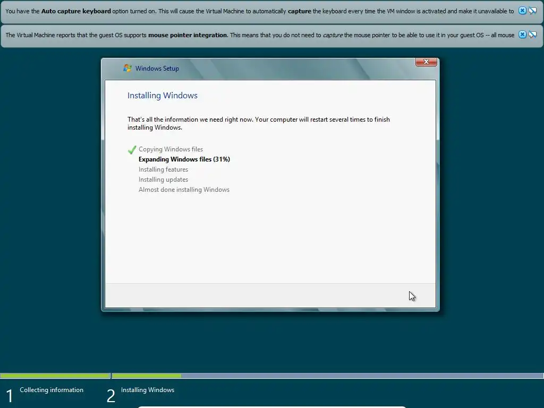Click the Installing Windows heading
This screenshot has width=544, height=408.
click(163, 96)
